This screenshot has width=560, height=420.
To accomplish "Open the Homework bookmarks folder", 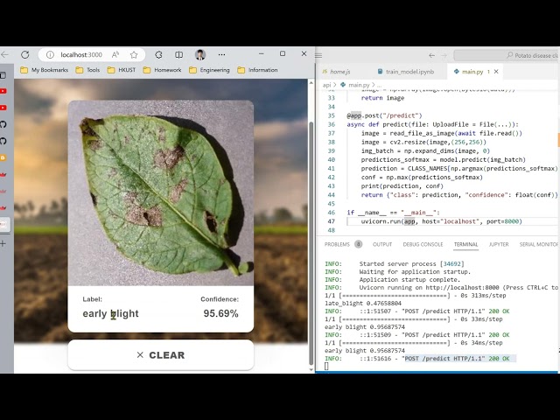I will (x=162, y=70).
